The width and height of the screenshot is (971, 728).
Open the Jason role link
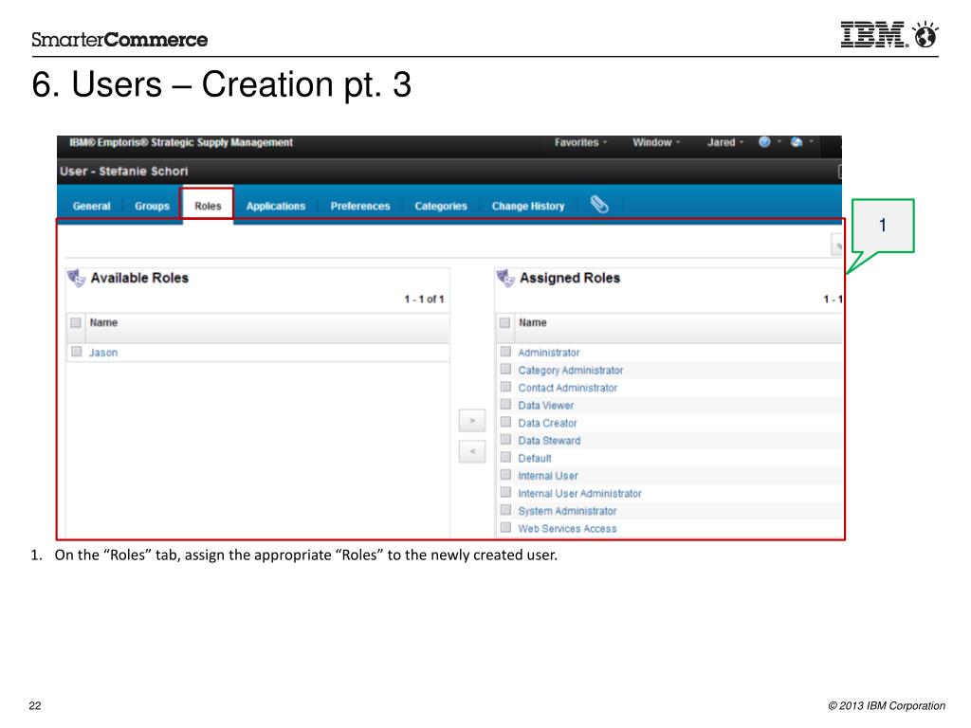tap(102, 353)
